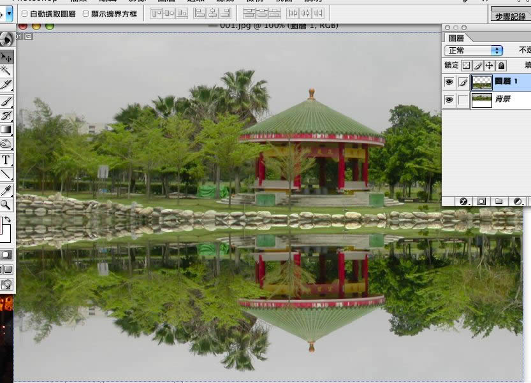Swap foreground and background colors
The image size is (531, 383).
(x=8, y=219)
